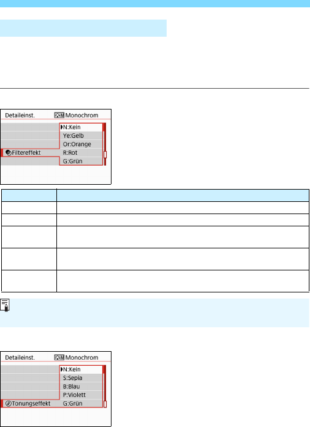Choose Ye:Gelb filter option

[81, 136]
